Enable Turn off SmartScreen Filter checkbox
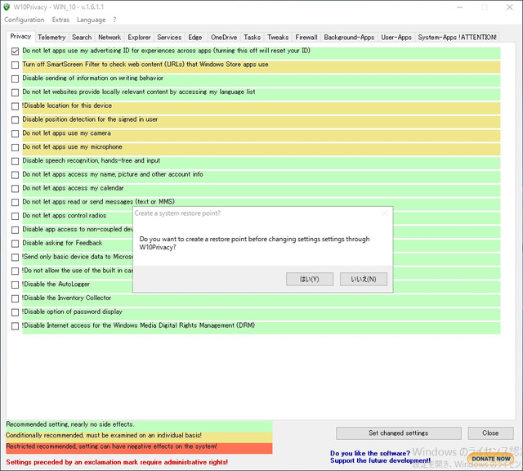The width and height of the screenshot is (523, 471). click(x=15, y=65)
